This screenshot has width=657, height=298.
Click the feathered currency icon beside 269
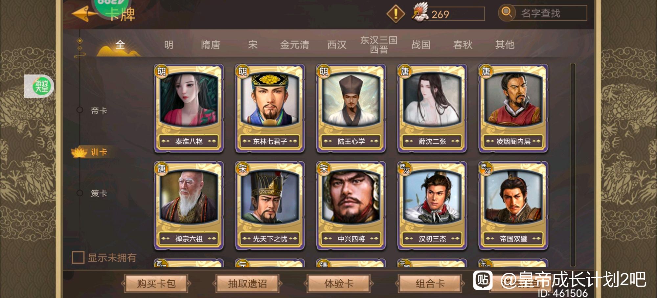tap(420, 12)
